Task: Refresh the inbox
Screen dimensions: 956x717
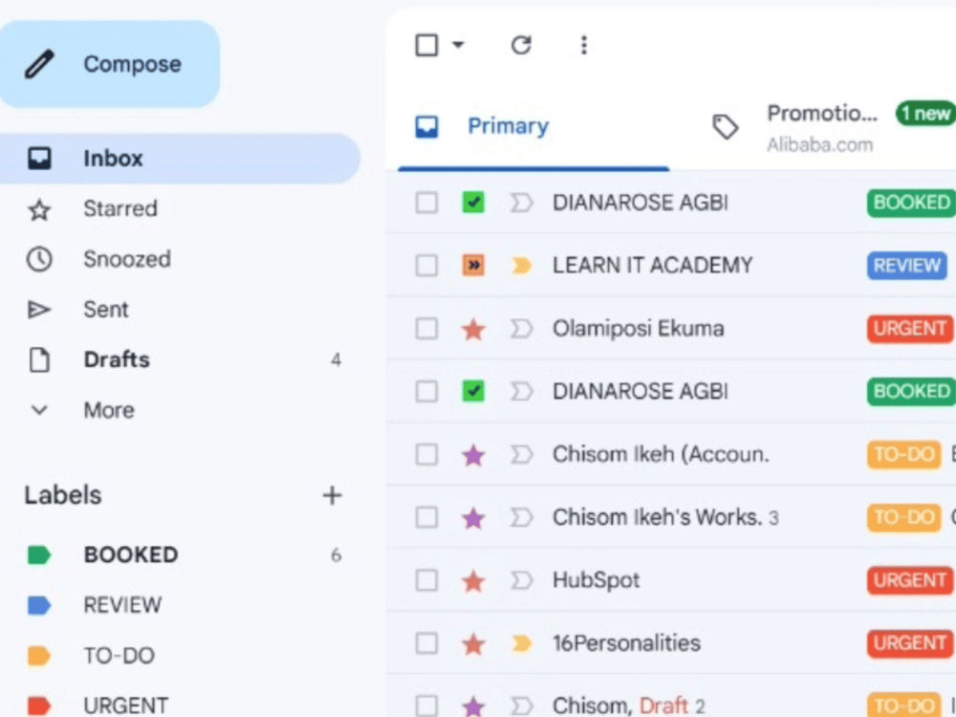Action: coord(521,45)
